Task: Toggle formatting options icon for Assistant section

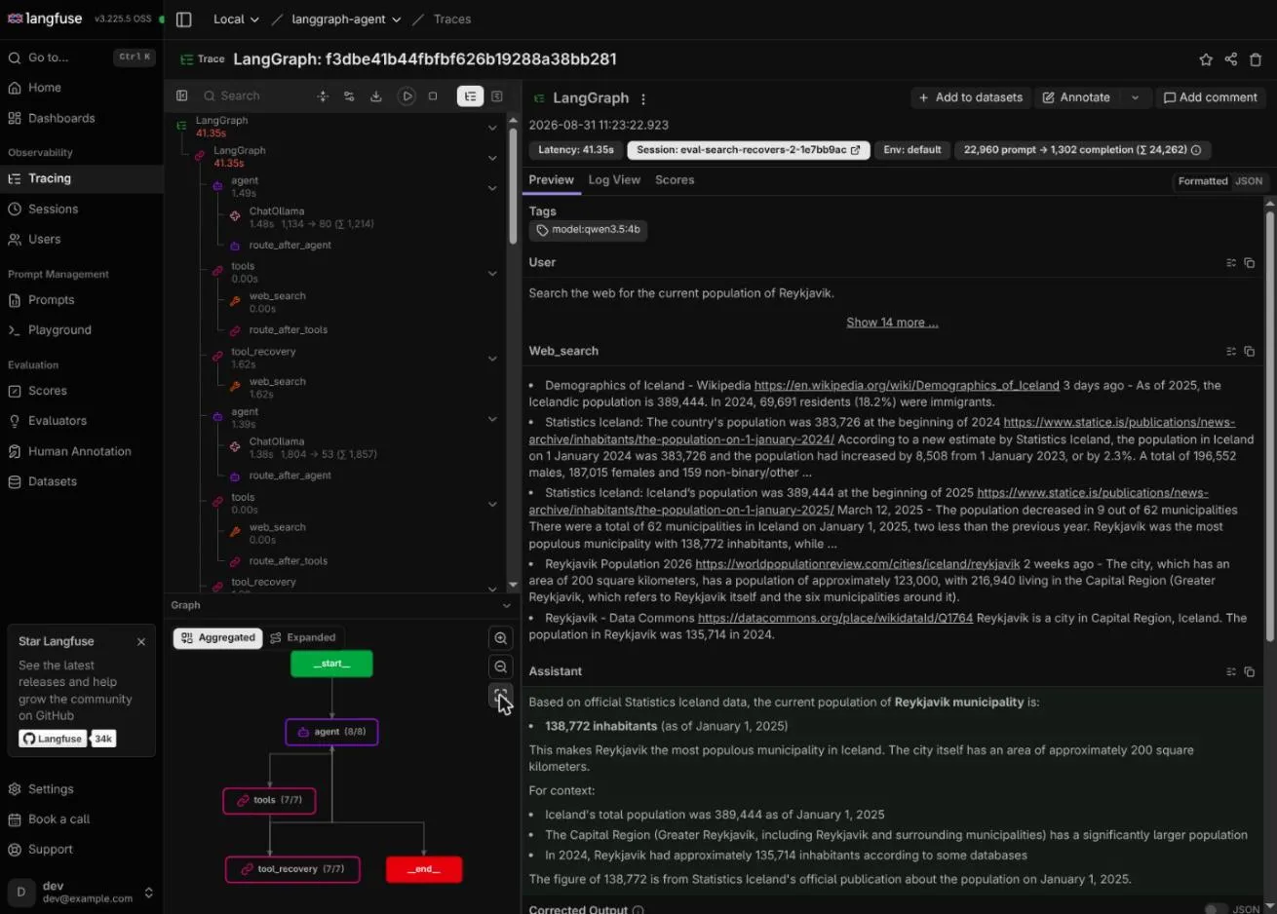Action: coord(1231,672)
